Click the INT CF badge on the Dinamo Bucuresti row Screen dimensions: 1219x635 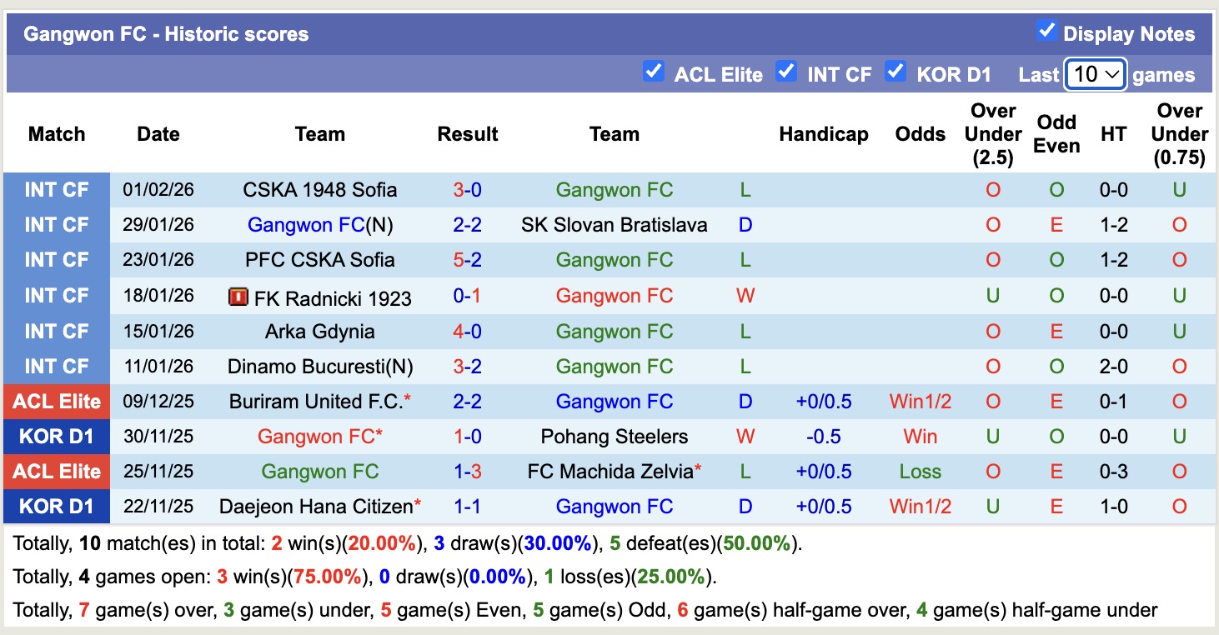tap(56, 366)
